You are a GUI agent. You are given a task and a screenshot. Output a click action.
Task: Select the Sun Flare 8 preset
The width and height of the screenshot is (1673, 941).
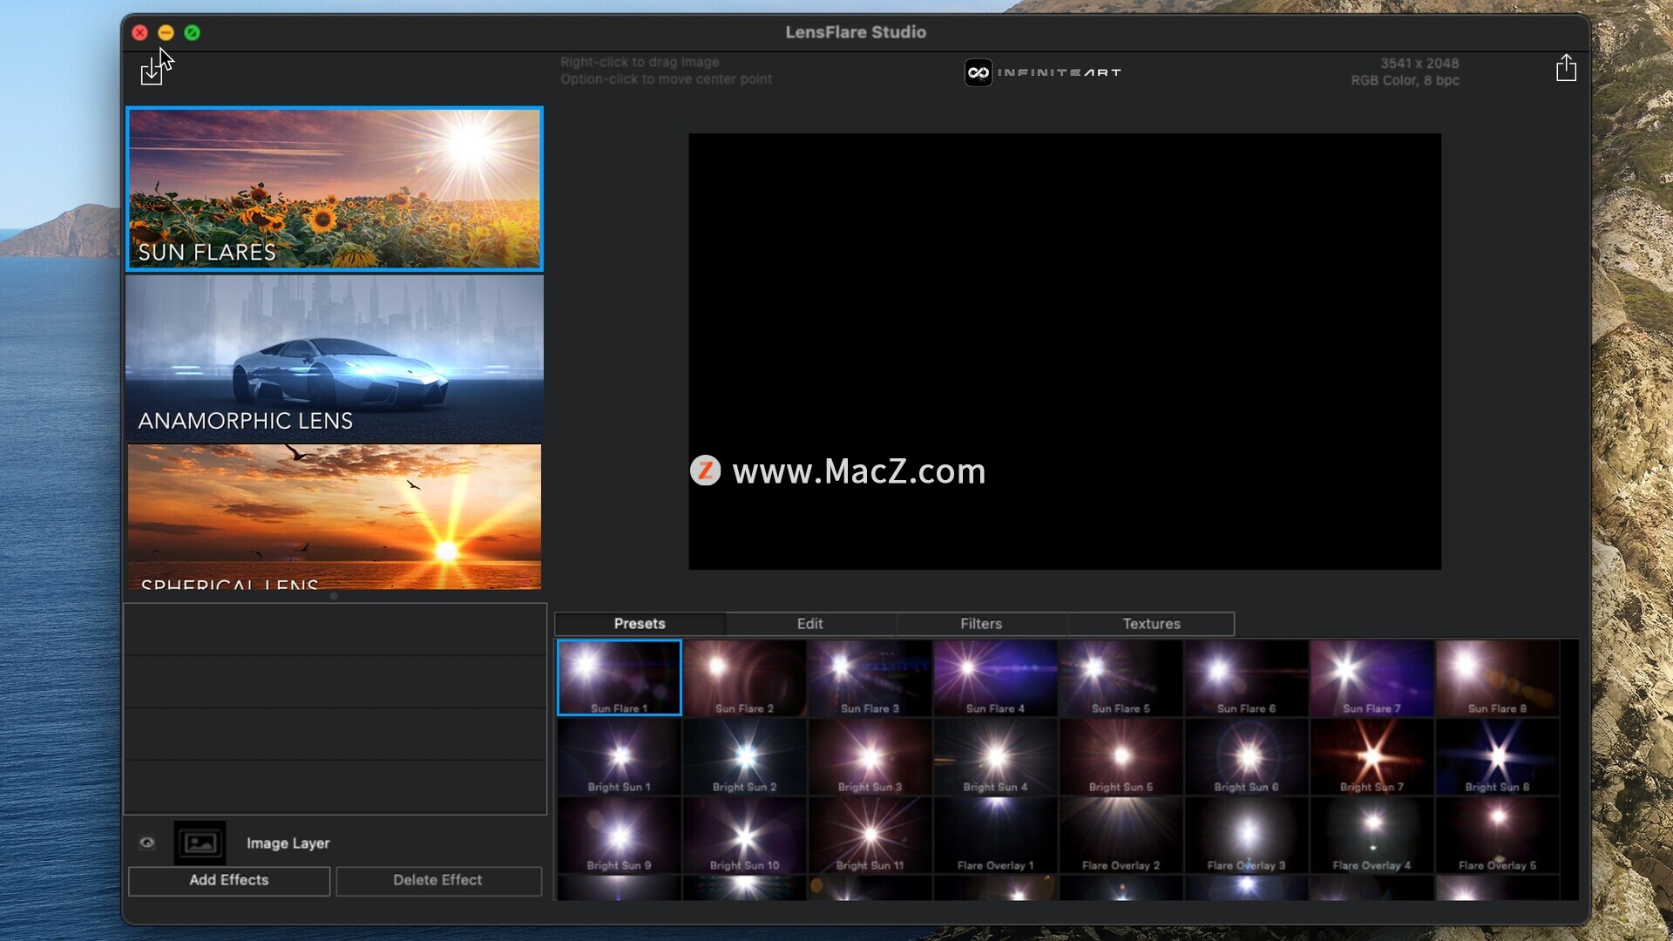pyautogui.click(x=1498, y=678)
